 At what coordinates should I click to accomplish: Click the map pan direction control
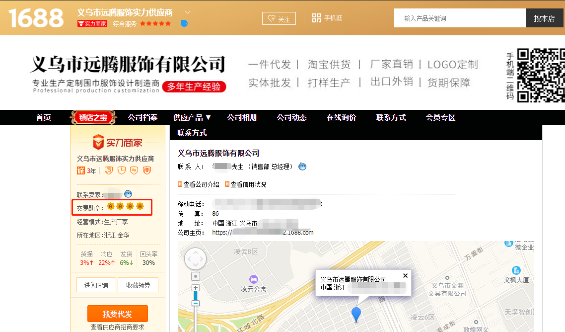point(195,258)
